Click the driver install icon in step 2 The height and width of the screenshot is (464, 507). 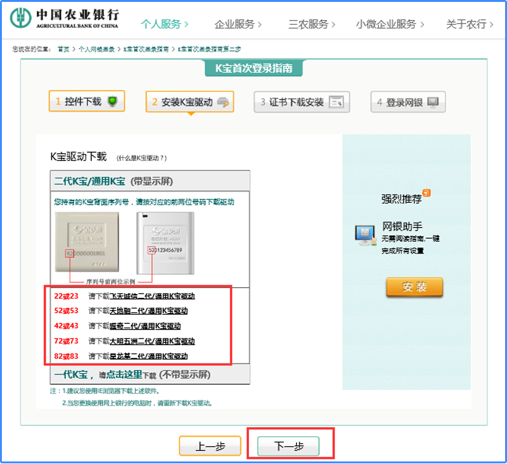point(223,102)
